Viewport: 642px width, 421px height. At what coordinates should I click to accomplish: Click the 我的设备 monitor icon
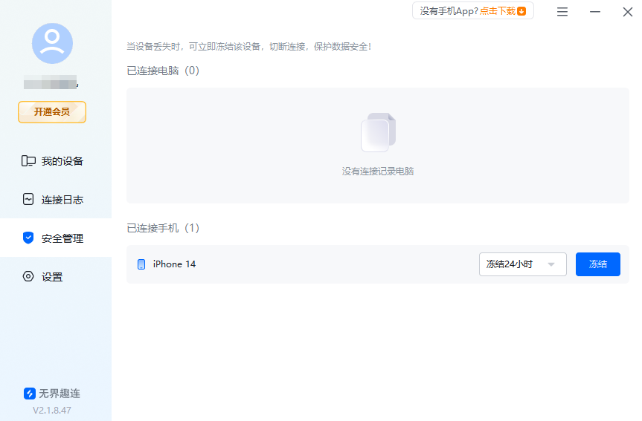(28, 161)
